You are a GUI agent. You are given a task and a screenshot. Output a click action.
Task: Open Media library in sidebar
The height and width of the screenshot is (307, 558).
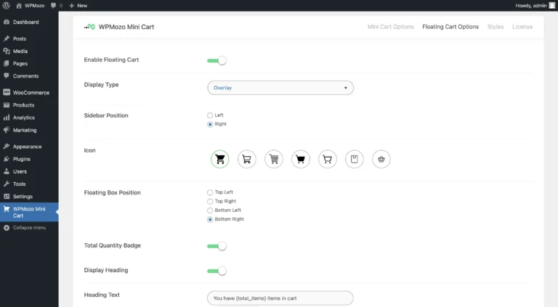(x=29, y=51)
